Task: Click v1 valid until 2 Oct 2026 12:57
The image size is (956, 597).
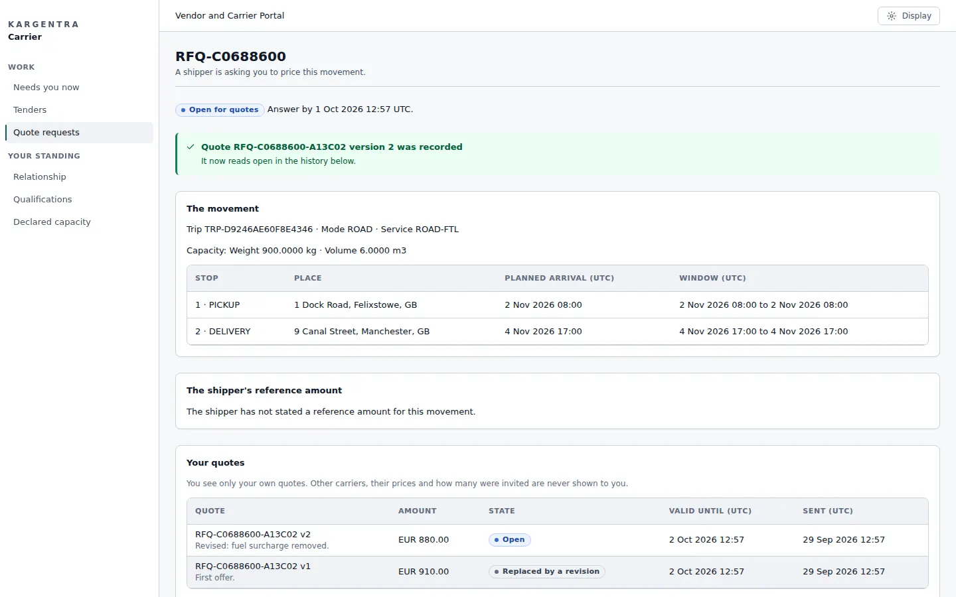Action: pyautogui.click(x=706, y=572)
